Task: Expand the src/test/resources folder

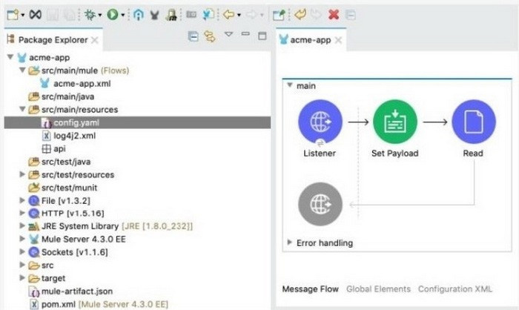Action: [x=22, y=174]
